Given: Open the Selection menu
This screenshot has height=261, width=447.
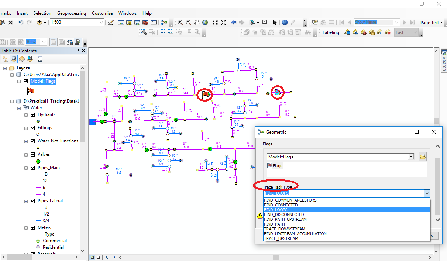Looking at the screenshot, I should [42, 13].
